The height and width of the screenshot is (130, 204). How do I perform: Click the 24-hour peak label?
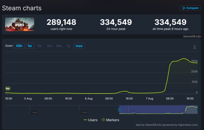pos(116,29)
